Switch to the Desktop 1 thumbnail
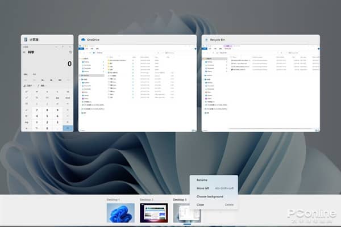The height and width of the screenshot is (227, 341). 120,213
